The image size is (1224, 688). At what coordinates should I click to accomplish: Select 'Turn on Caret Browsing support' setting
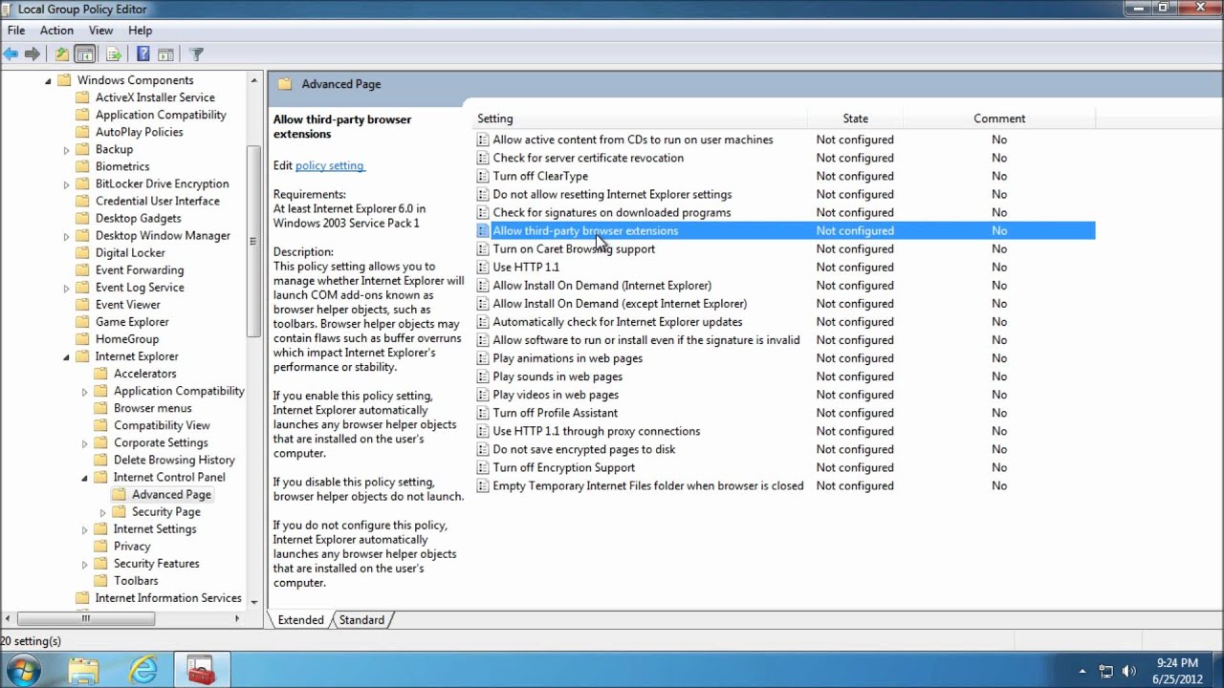(574, 249)
